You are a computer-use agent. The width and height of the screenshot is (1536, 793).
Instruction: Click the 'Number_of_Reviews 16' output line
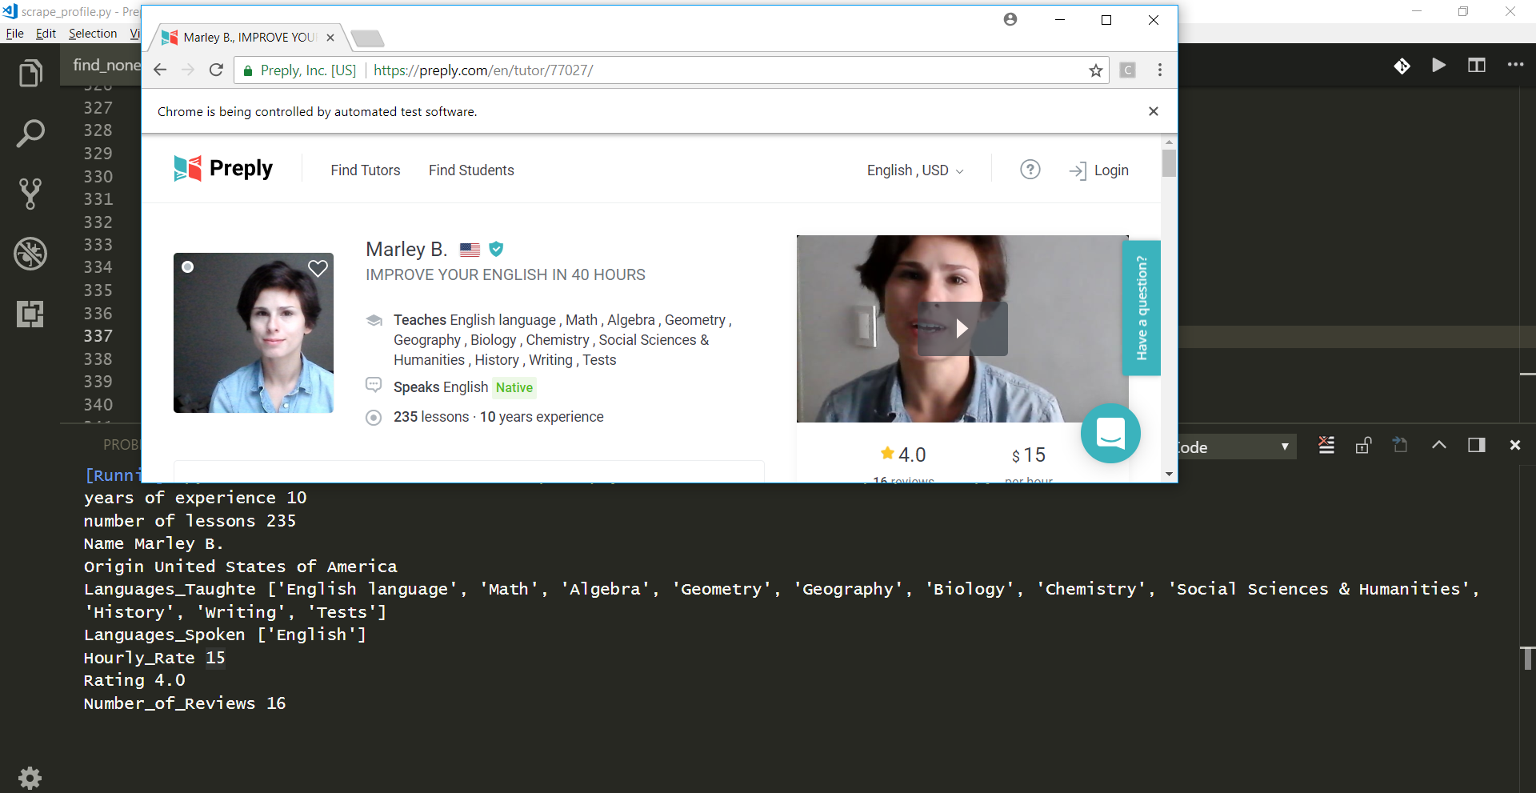[x=185, y=703]
